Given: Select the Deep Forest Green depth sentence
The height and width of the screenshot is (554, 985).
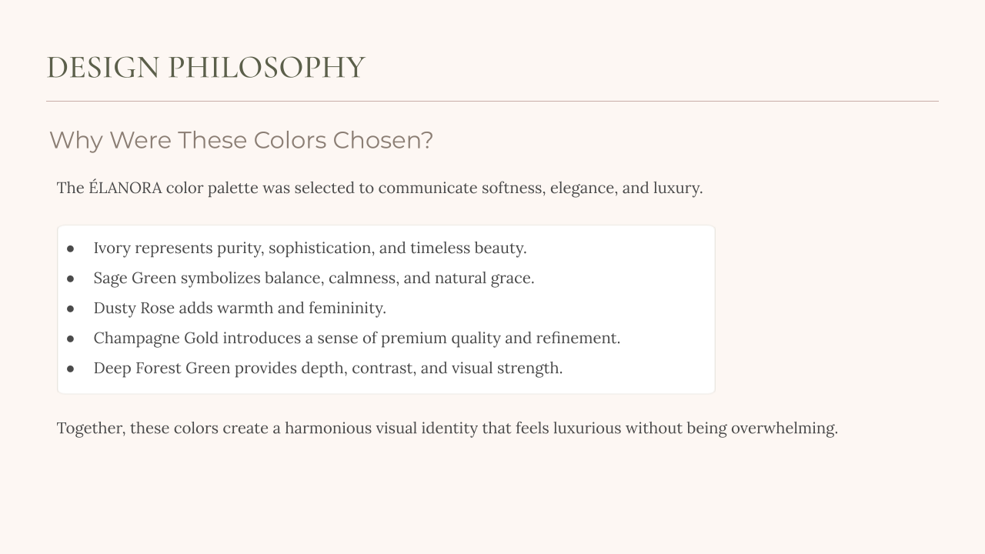Looking at the screenshot, I should (328, 368).
